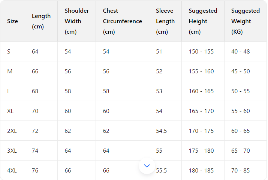Click the 150 - 155 height cell
The height and width of the screenshot is (180, 268).
(x=201, y=51)
